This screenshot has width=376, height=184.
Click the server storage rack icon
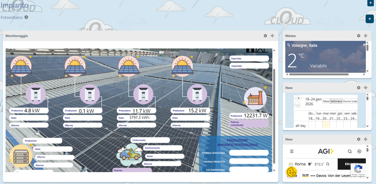tap(20, 156)
